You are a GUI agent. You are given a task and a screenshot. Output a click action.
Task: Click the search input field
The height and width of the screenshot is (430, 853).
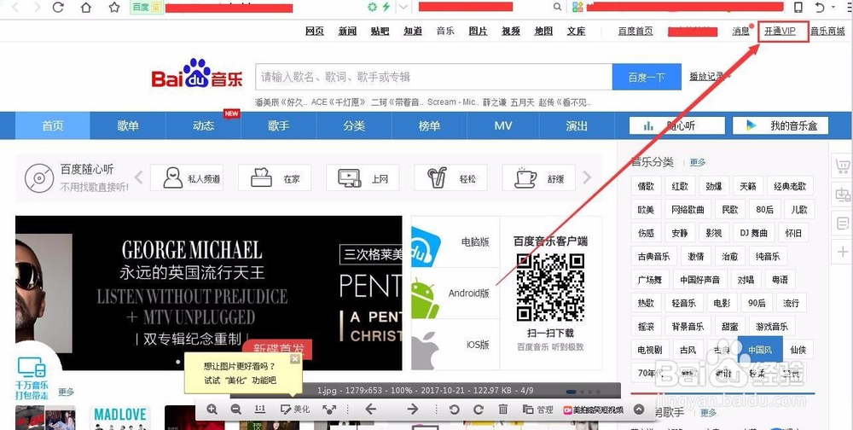pyautogui.click(x=433, y=77)
